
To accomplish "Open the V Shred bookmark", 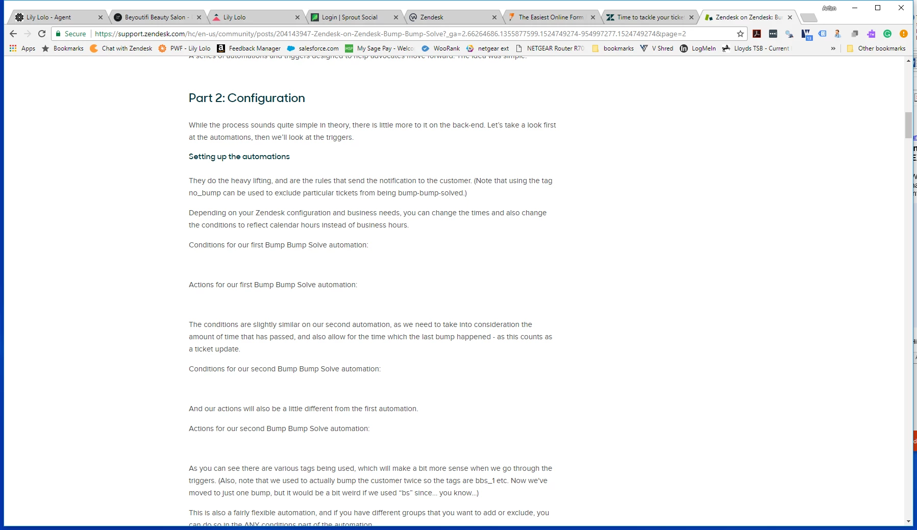I will pos(657,48).
